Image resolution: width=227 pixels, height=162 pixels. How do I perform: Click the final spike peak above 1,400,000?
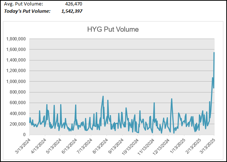[214, 53]
